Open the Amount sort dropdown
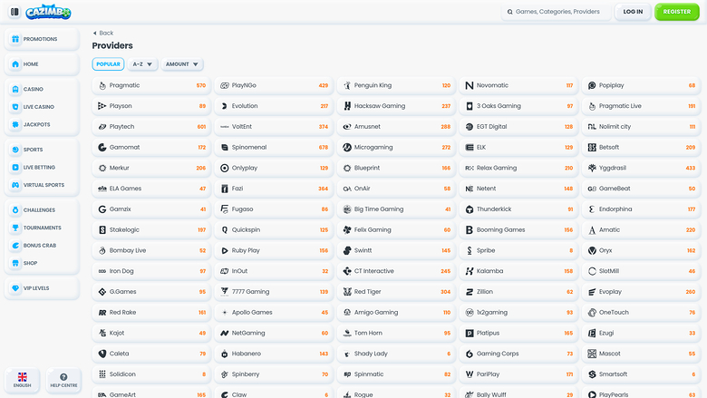 pyautogui.click(x=182, y=64)
